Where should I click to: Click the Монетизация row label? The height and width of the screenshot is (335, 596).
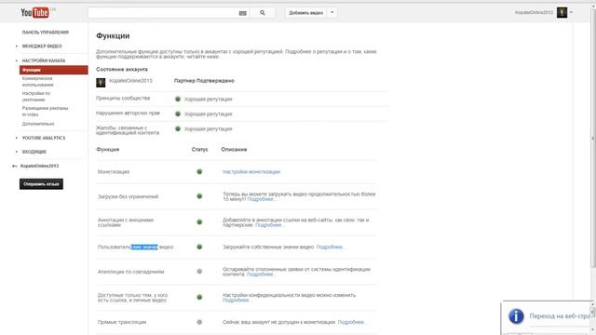pyautogui.click(x=114, y=171)
